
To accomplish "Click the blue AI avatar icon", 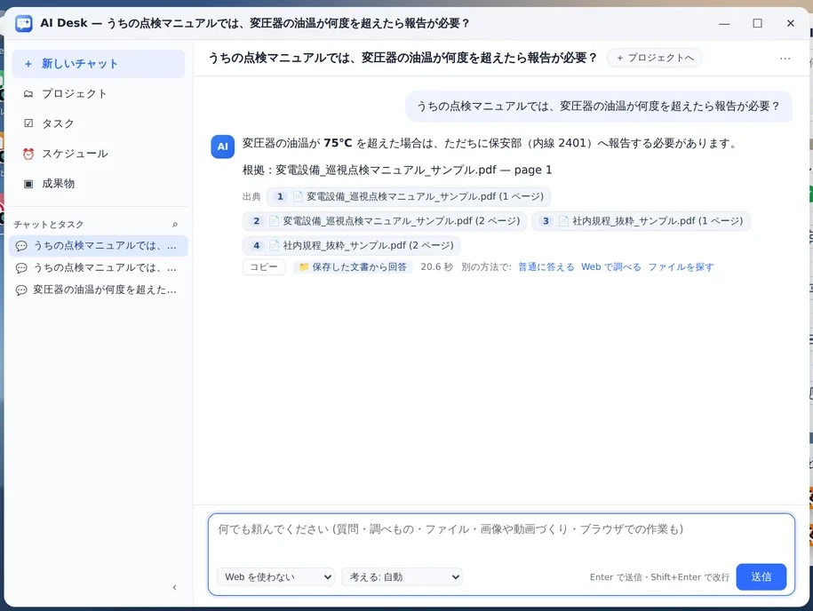I will click(223, 147).
